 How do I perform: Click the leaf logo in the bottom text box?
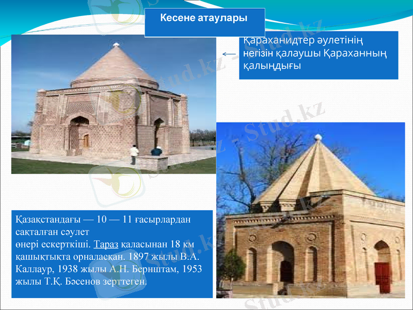(x=121, y=274)
